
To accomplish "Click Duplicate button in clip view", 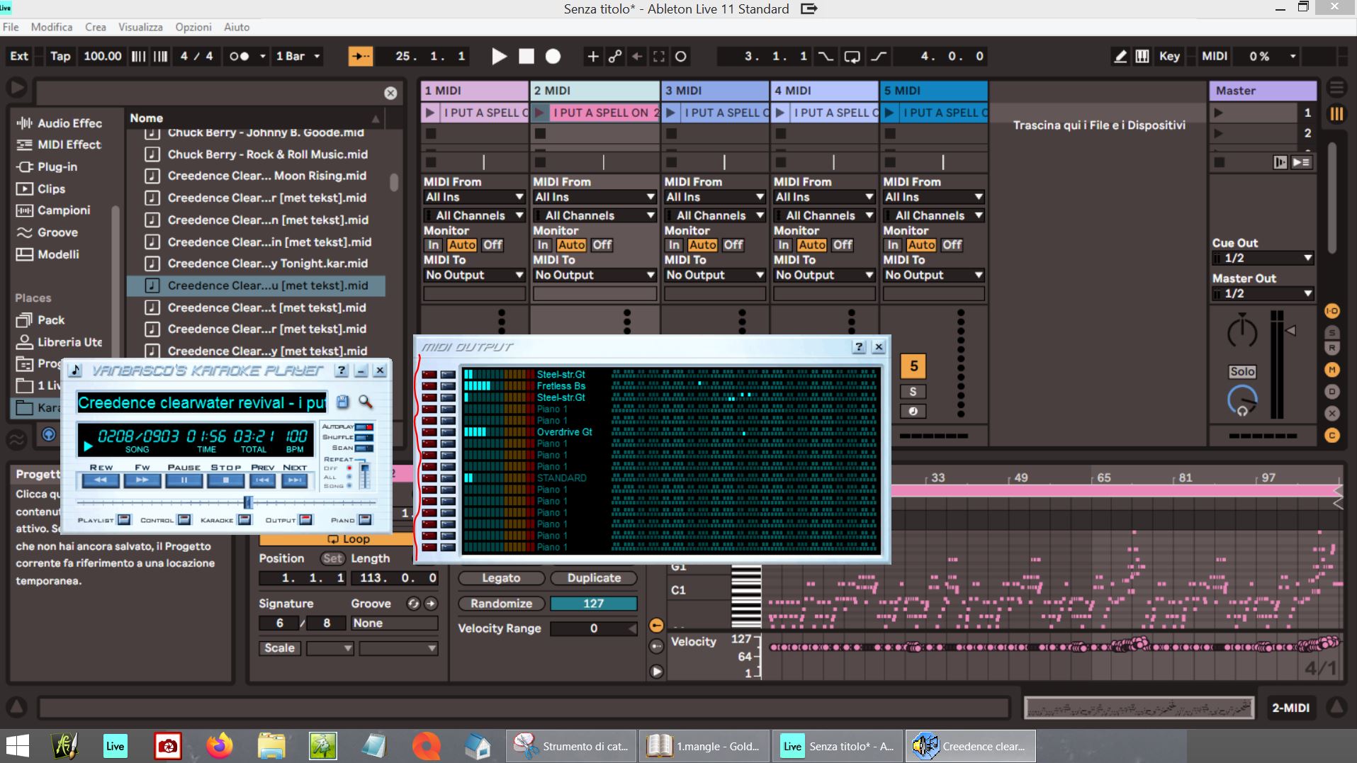I will (x=594, y=578).
